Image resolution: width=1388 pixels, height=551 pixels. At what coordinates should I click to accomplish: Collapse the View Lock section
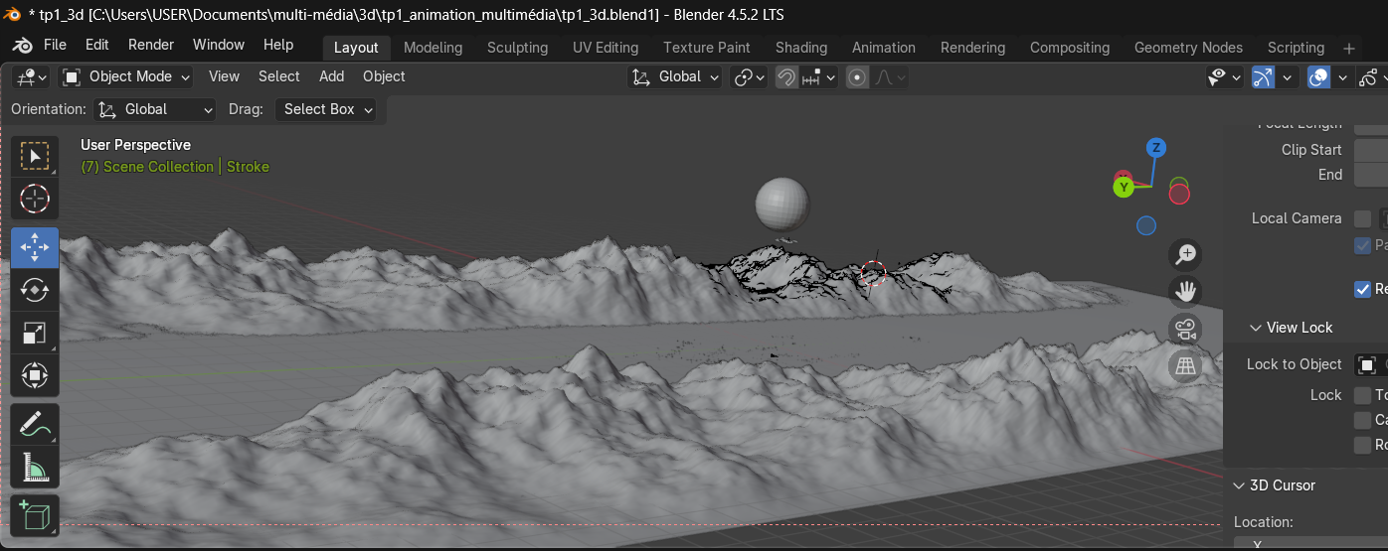[x=1256, y=328]
